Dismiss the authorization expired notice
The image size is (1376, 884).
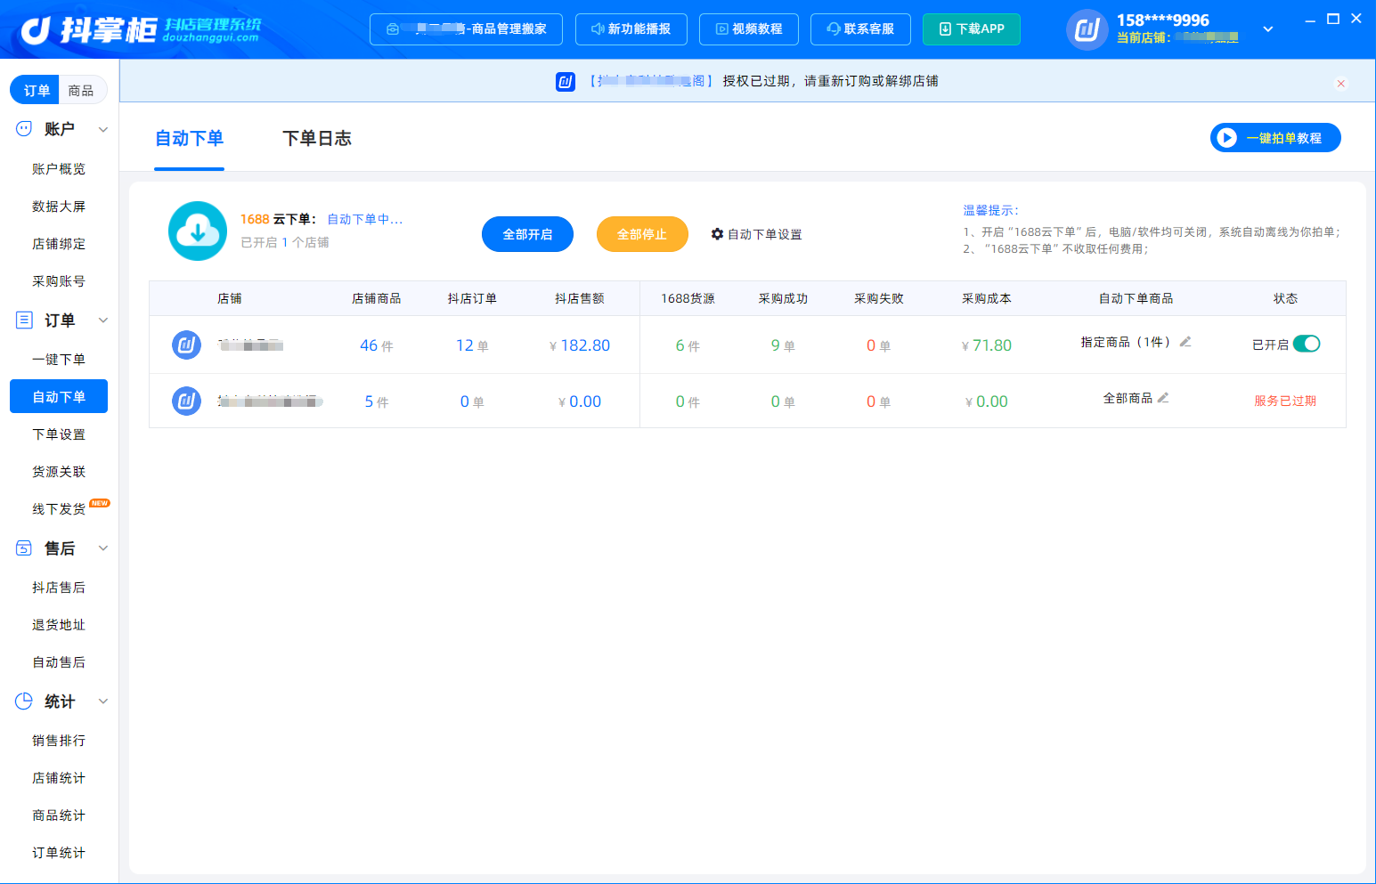coord(1340,84)
